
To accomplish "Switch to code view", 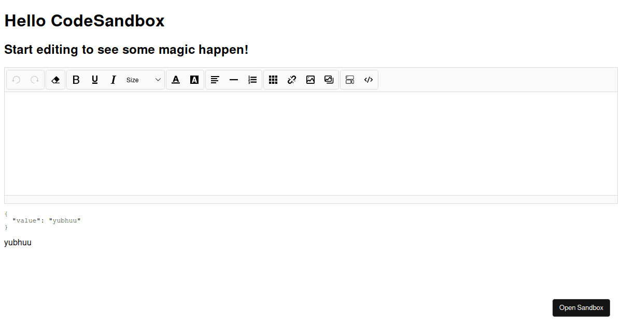I will (369, 80).
